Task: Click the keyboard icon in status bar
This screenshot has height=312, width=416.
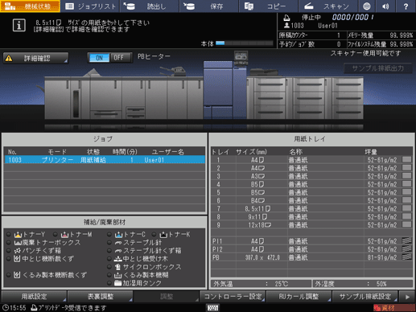Action: [213, 308]
